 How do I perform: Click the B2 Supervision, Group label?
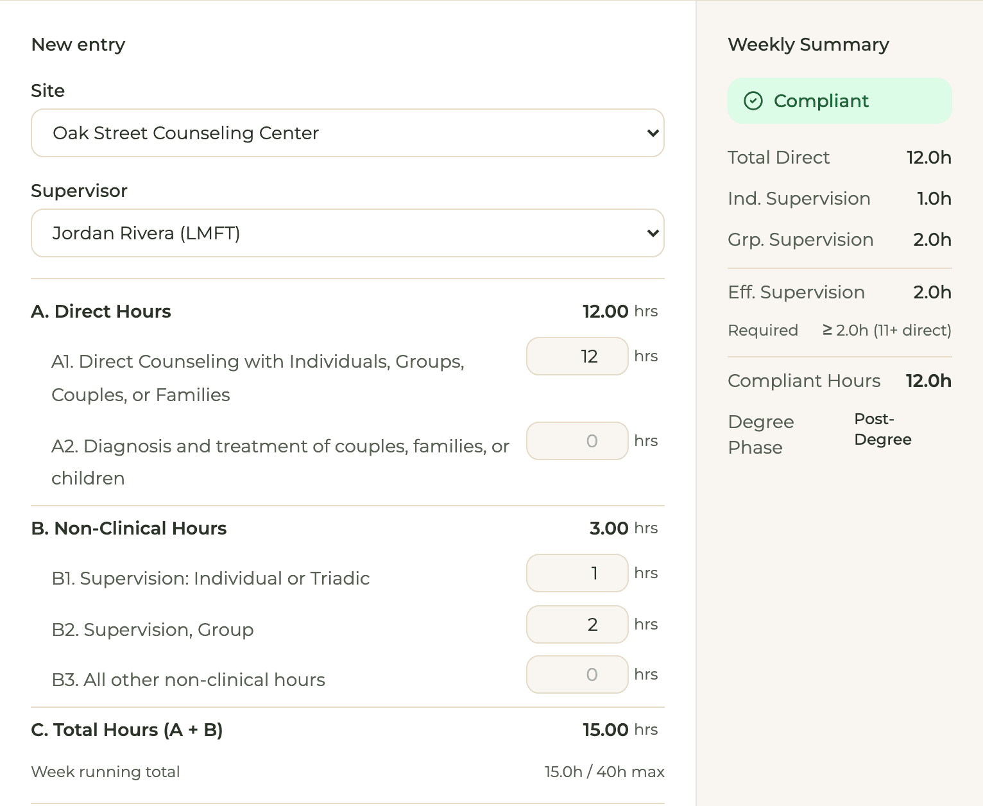(x=153, y=630)
